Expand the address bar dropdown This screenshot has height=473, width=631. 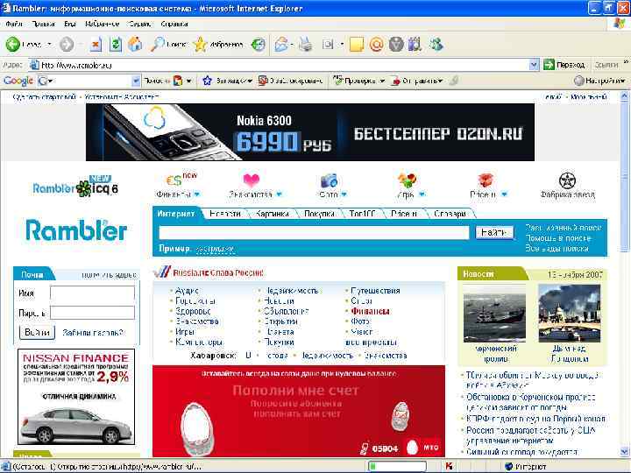[534, 65]
